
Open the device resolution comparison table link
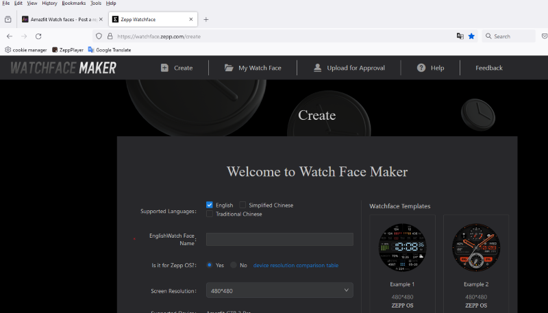point(296,265)
